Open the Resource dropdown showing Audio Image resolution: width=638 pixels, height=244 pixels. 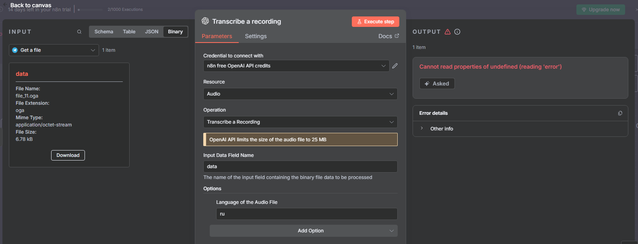click(300, 94)
